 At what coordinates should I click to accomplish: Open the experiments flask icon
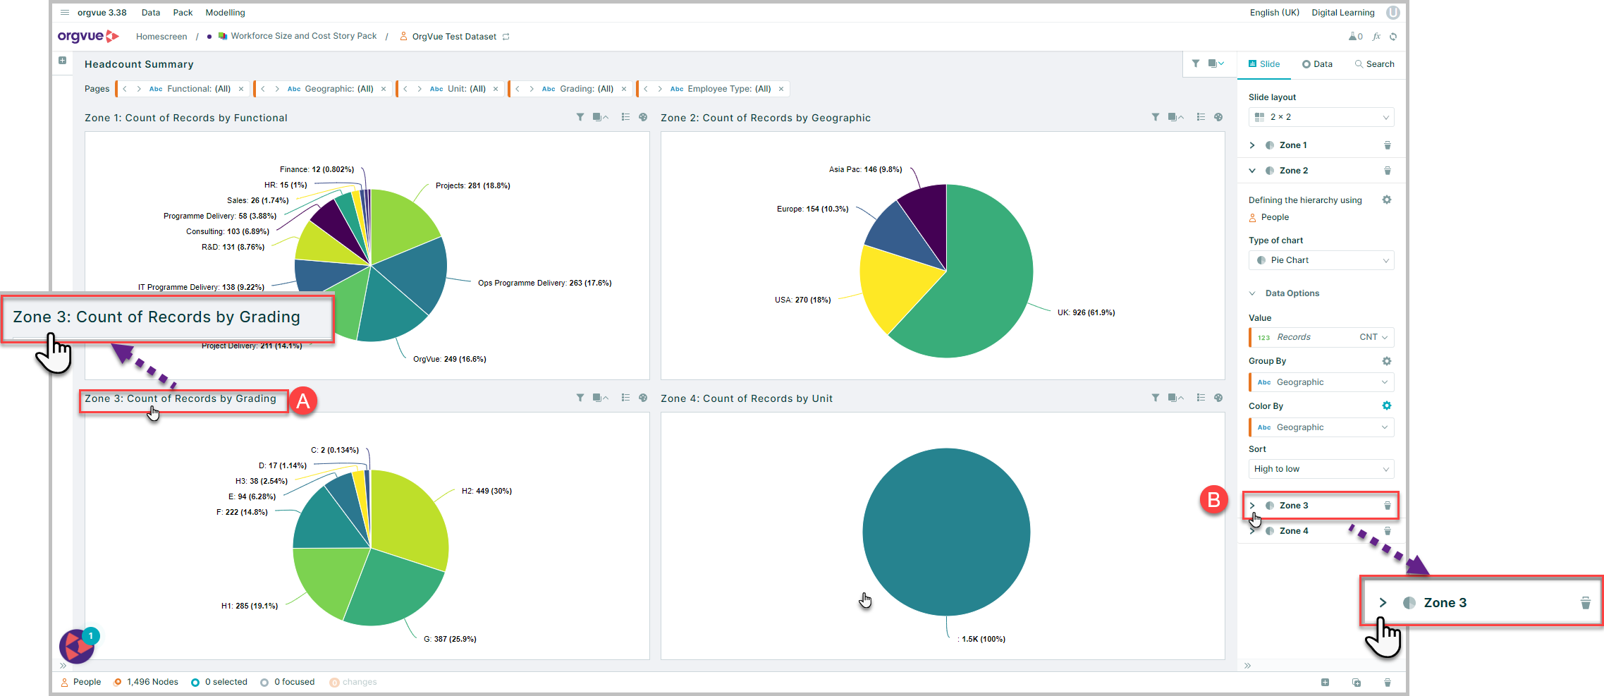1355,37
